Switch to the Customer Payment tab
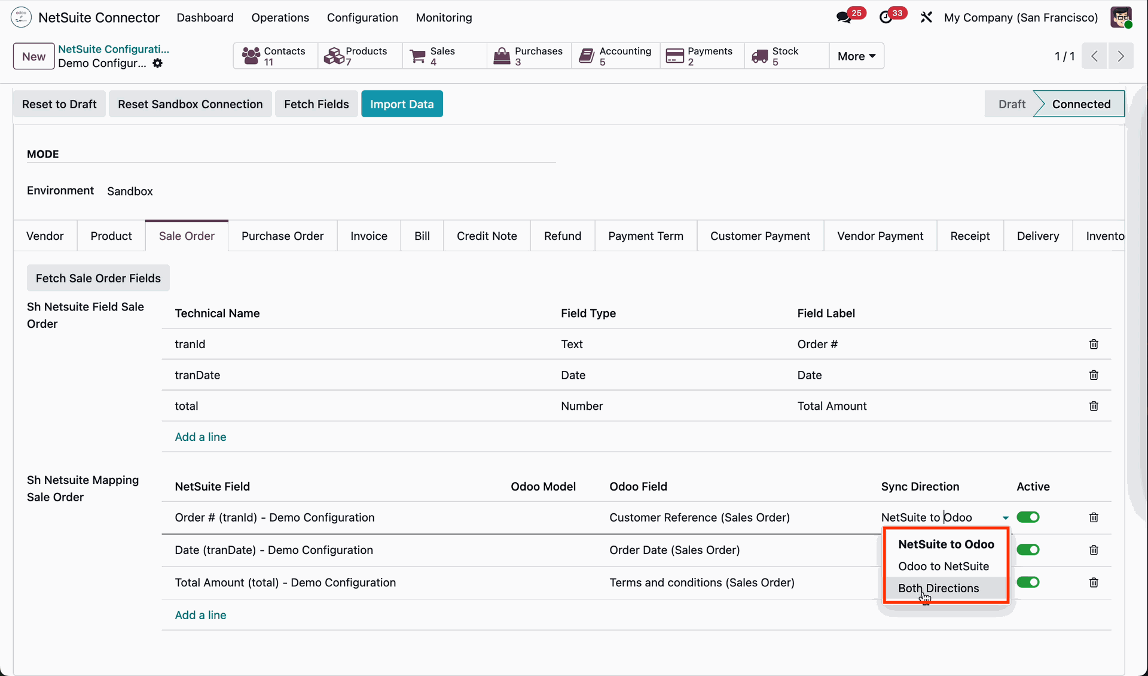 (760, 236)
